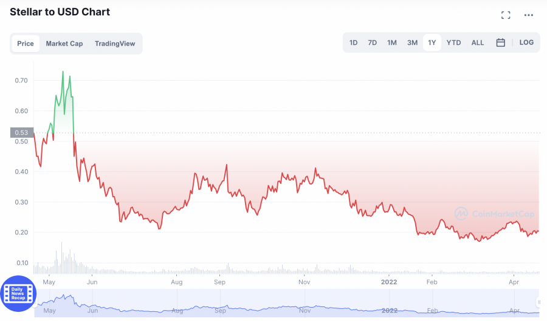Open the Daily News Recap badge
547x321 pixels.
(x=18, y=294)
